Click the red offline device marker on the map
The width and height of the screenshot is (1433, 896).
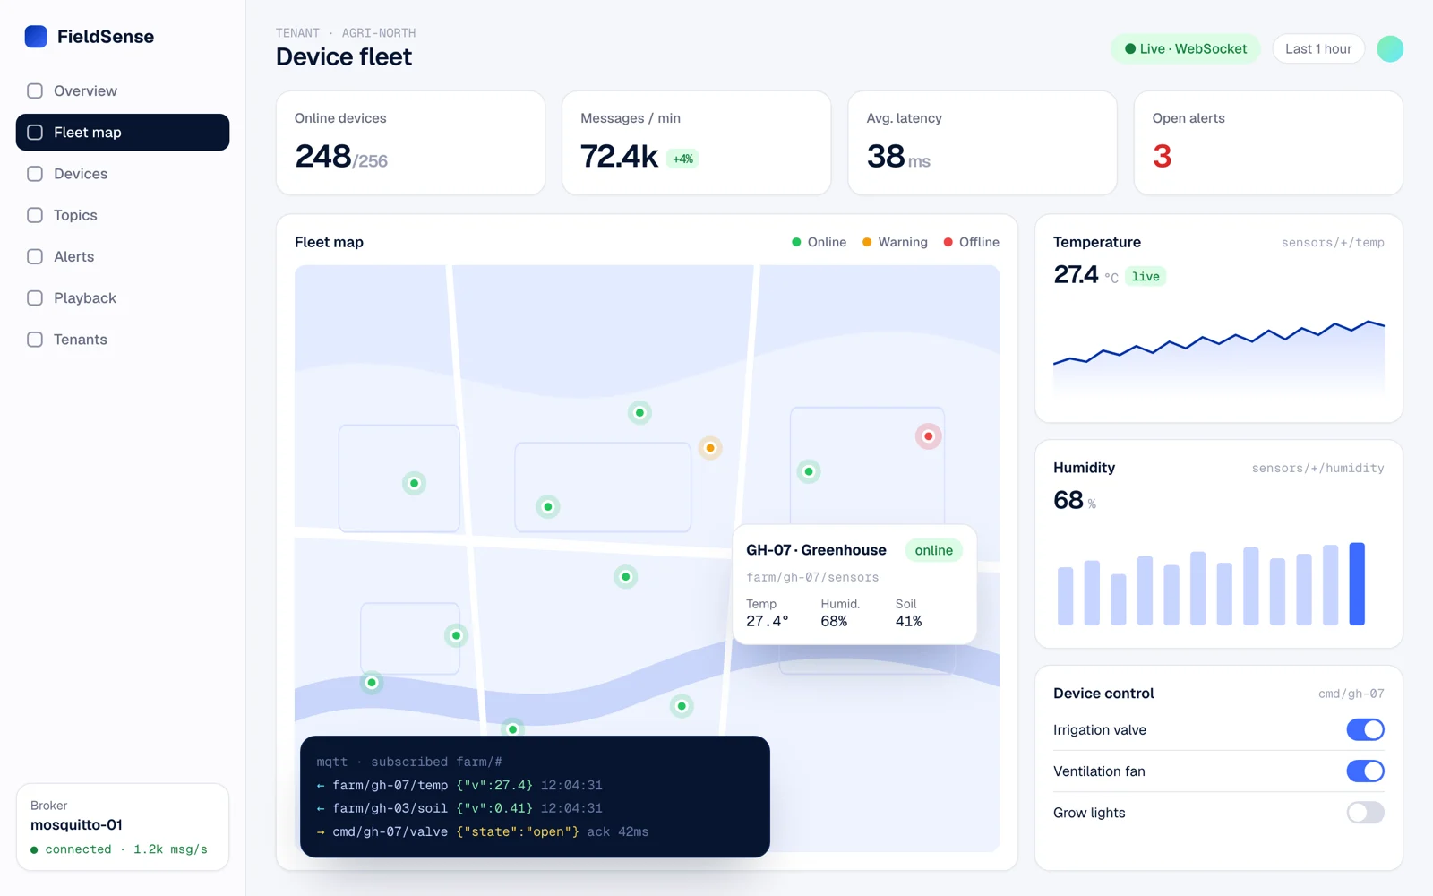[x=928, y=436]
